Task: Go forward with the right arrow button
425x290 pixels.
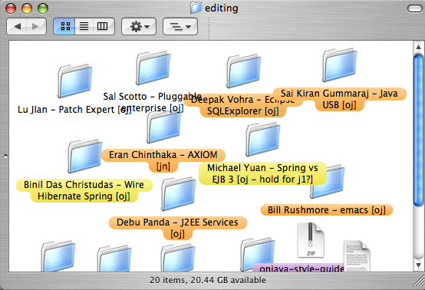Action: pyautogui.click(x=36, y=26)
